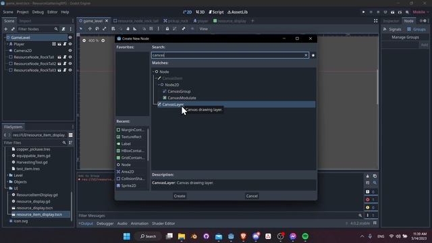Click the clear output broom icon
Image resolution: width=432 pixels, height=243 pixels.
tap(367, 176)
